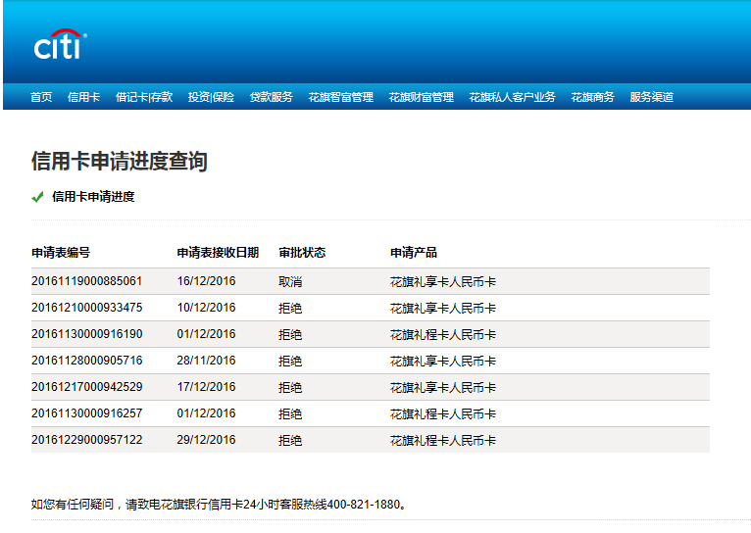The height and width of the screenshot is (533, 751).
Task: Click the 信用卡申请进度 section label
Action: (93, 197)
